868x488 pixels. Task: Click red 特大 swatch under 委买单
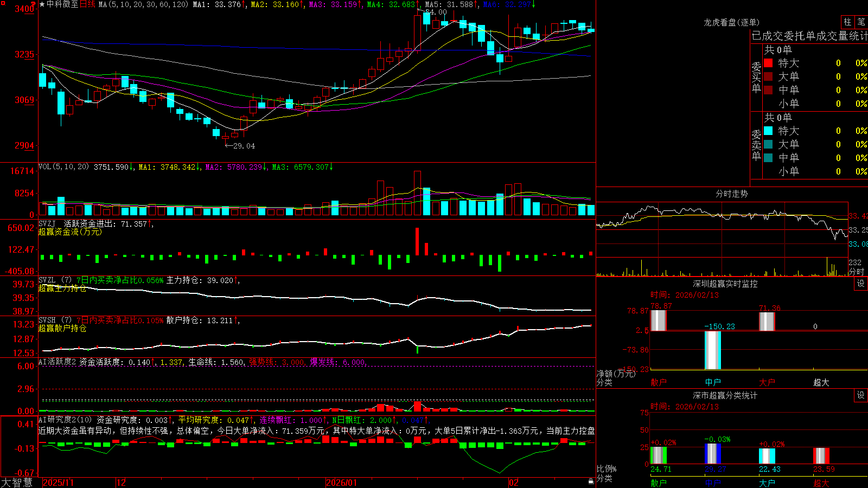[x=768, y=63]
